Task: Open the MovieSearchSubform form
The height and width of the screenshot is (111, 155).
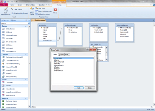Action: pos(13,92)
